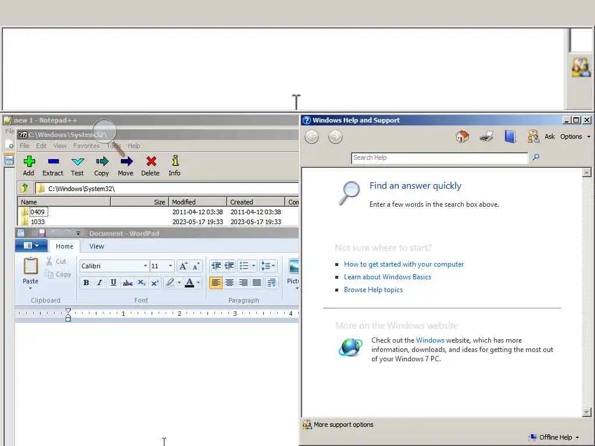Toggle Strikethrough in WordPad
Screen dimensions: 595x446
(127, 283)
